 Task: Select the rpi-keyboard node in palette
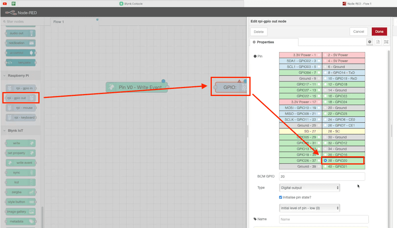20,117
